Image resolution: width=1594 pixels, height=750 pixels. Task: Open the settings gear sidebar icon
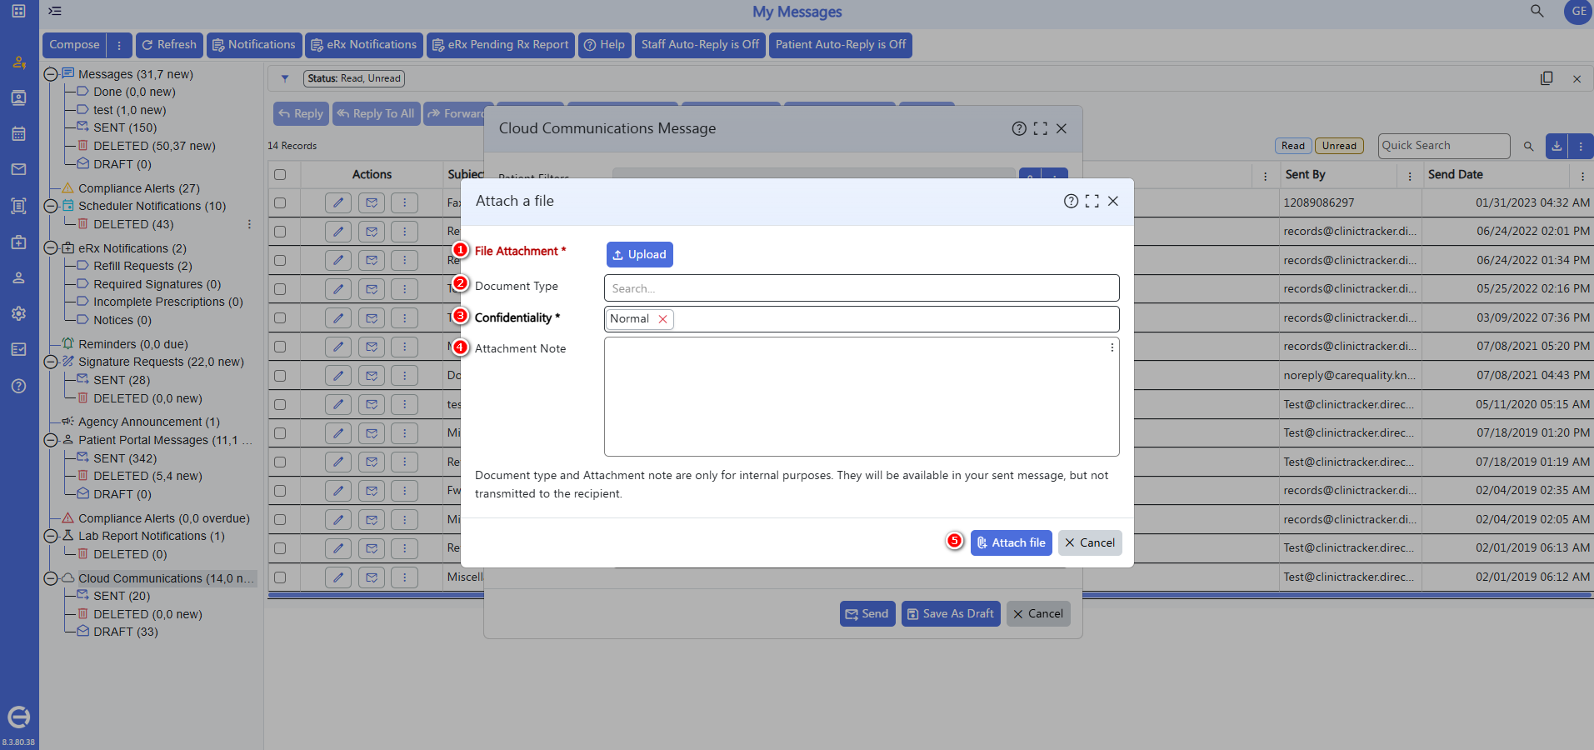(18, 313)
